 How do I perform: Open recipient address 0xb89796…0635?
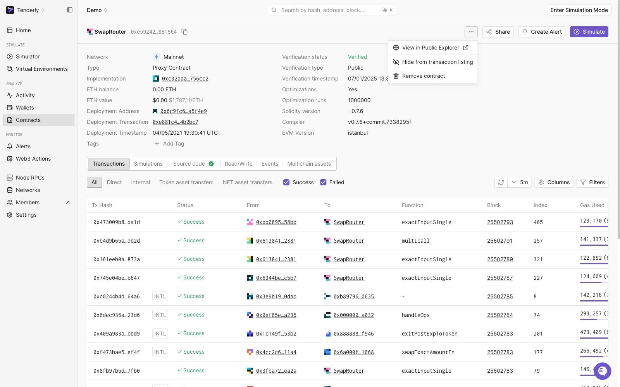354,296
